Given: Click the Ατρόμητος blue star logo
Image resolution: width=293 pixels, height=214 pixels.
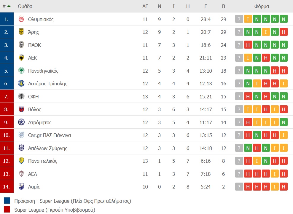Looking at the screenshot, I should (21, 122).
